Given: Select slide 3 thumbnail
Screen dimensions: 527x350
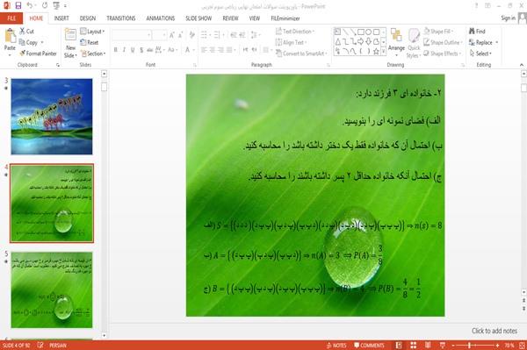Looking at the screenshot, I should point(52,117).
